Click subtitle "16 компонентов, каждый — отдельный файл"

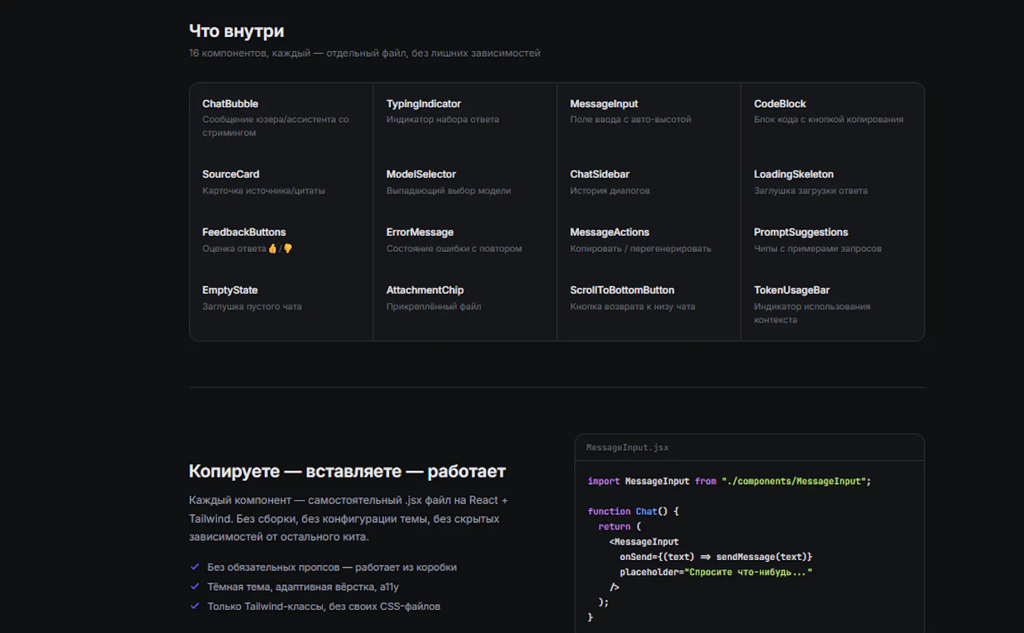click(364, 53)
